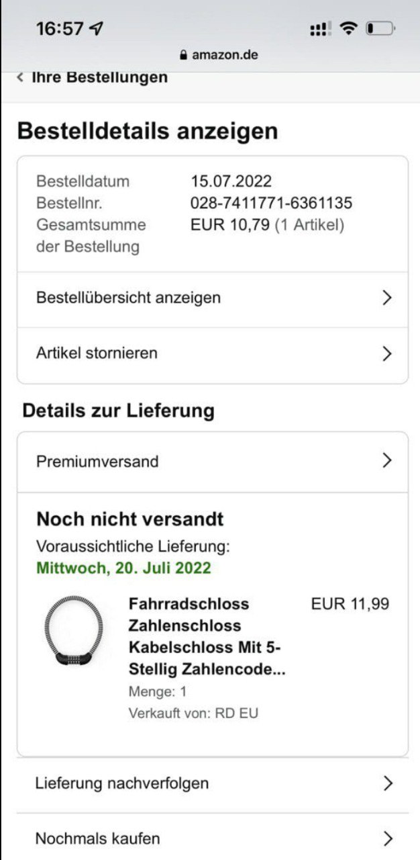Select Nochmals kaufen entry
Viewport: 420px width, 860px height.
(98, 838)
